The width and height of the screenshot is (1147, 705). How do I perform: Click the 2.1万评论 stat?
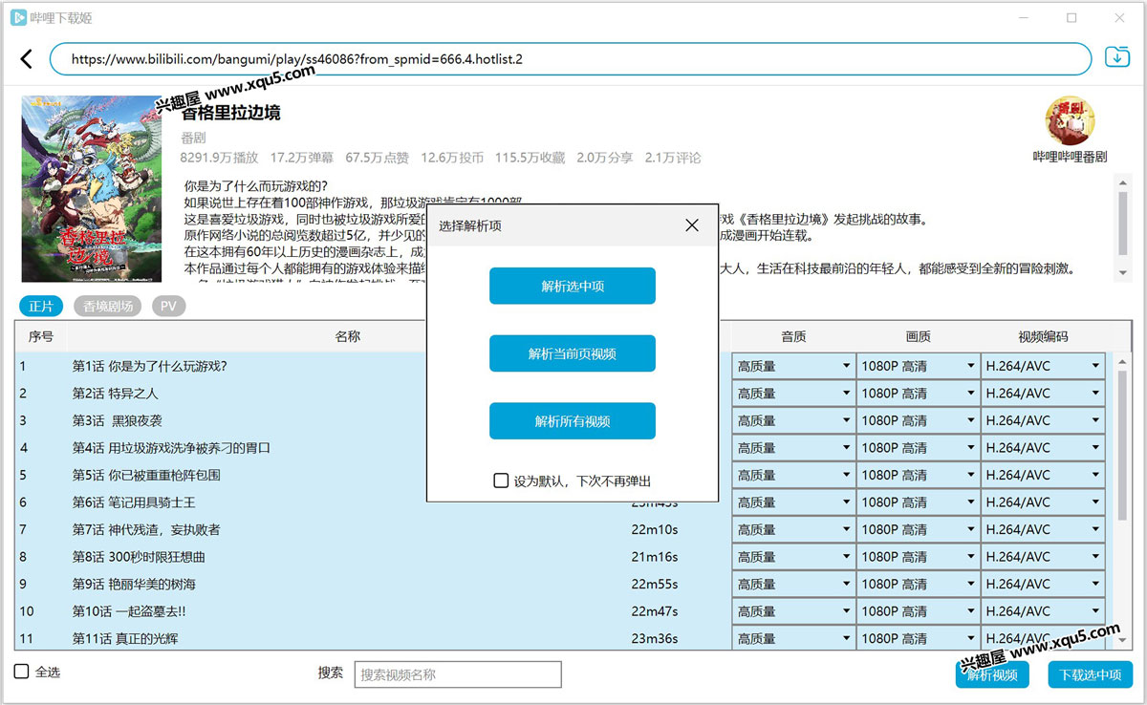coord(673,158)
